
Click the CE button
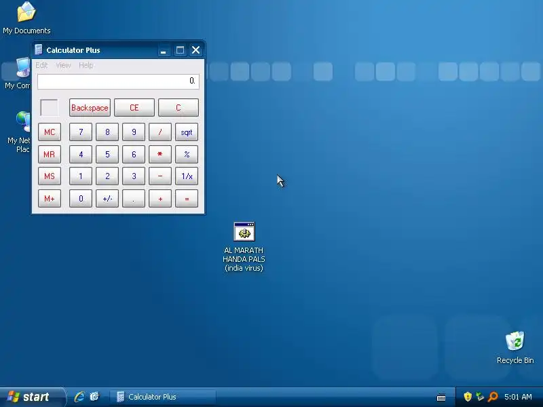pyautogui.click(x=134, y=108)
